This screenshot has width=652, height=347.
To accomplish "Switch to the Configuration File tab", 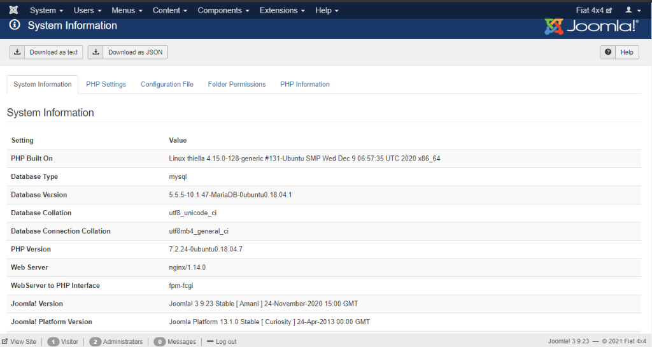I will pyautogui.click(x=167, y=84).
